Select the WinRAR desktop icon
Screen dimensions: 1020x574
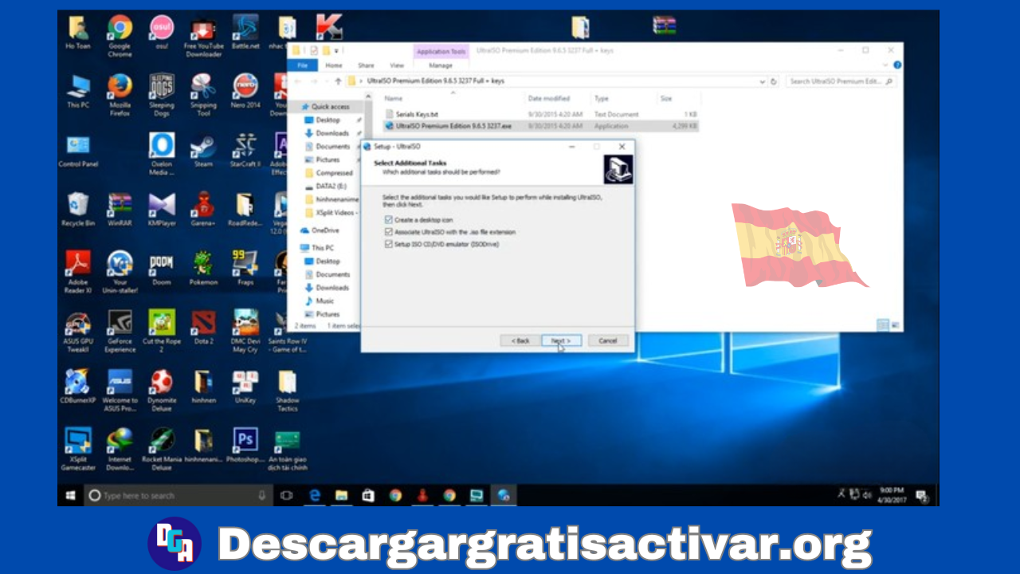pos(120,210)
